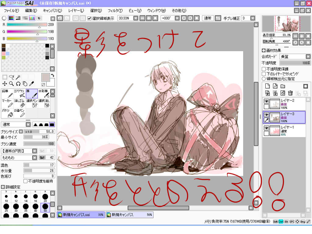Choose the lasso selection tool

click(x=12, y=77)
